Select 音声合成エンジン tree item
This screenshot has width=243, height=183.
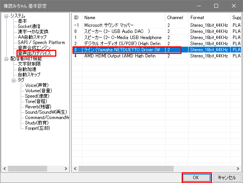pos(34,48)
